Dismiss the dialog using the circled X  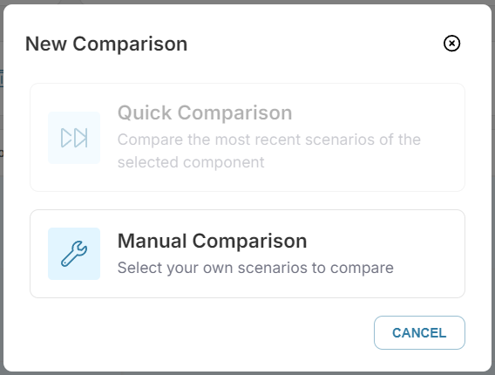tap(451, 44)
